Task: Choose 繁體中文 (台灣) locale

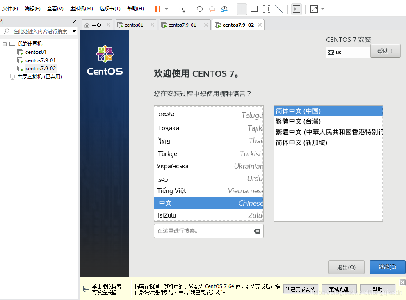Action: (x=328, y=121)
